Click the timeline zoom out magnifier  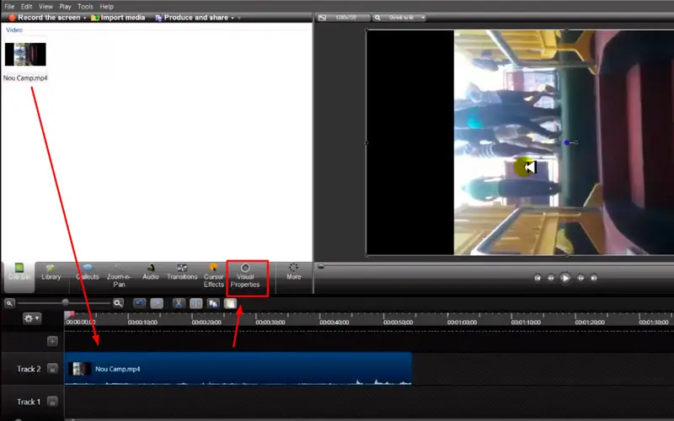pos(9,303)
